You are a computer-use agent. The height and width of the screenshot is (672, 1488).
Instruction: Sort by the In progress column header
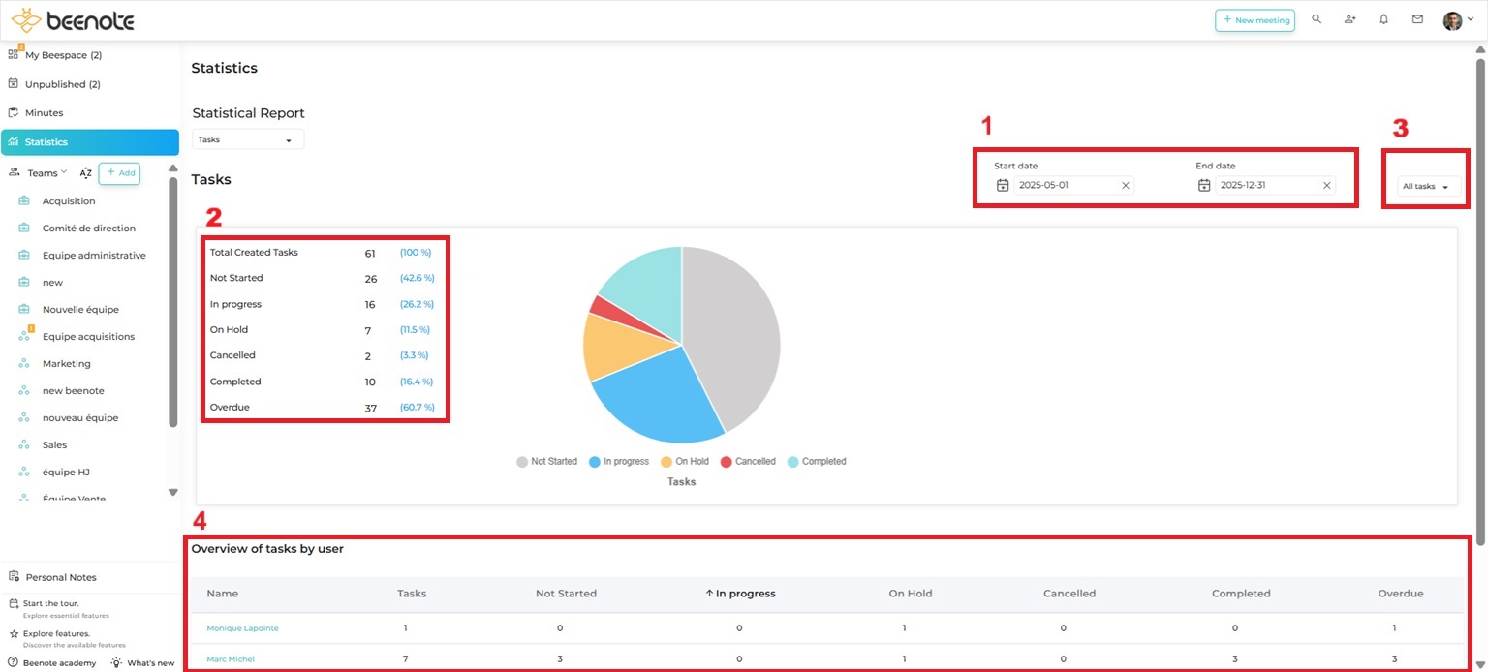click(x=740, y=594)
